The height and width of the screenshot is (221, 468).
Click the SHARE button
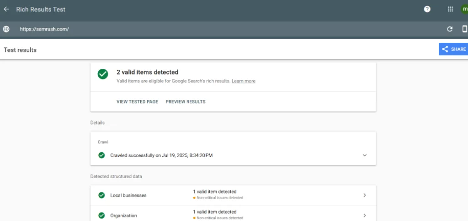coord(453,49)
